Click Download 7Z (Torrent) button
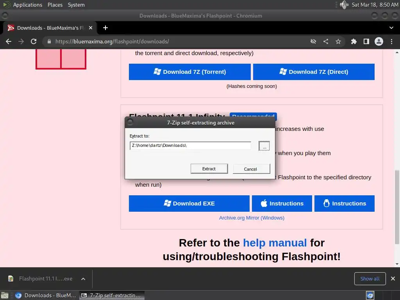400x300 pixels. pyautogui.click(x=189, y=72)
